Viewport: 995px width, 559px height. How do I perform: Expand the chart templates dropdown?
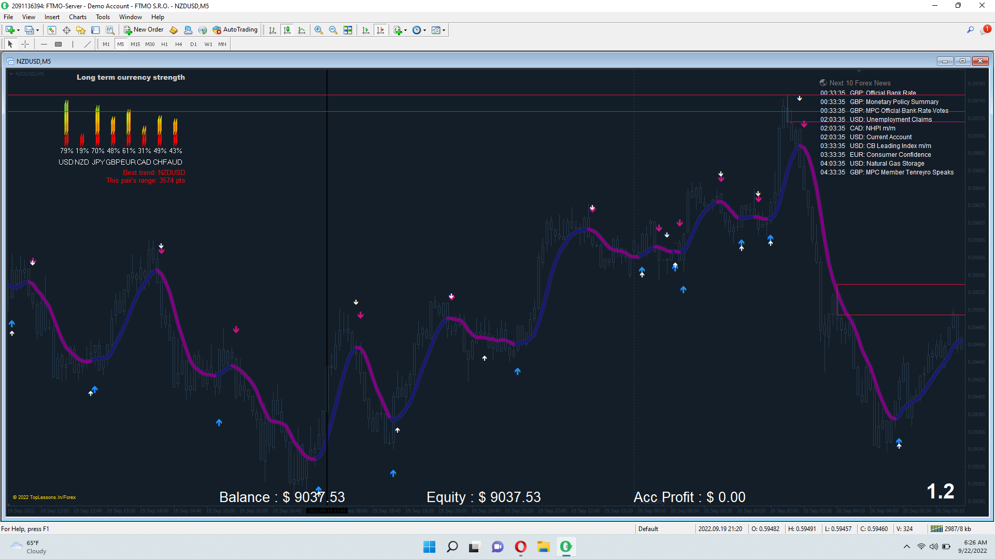444,30
